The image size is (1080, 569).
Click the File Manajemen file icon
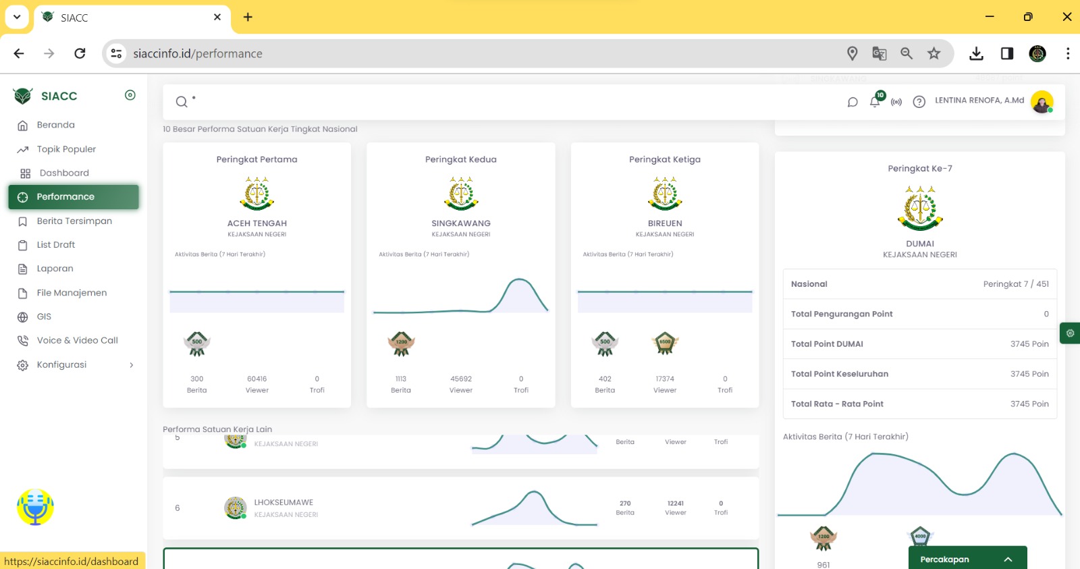[x=23, y=294]
